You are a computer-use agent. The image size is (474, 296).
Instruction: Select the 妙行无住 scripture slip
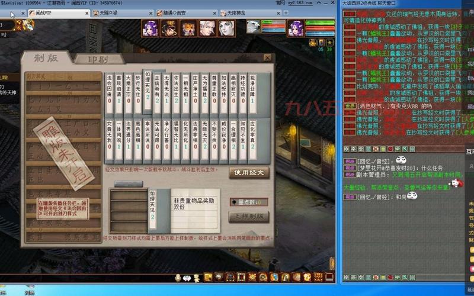pyautogui.click(x=138, y=94)
